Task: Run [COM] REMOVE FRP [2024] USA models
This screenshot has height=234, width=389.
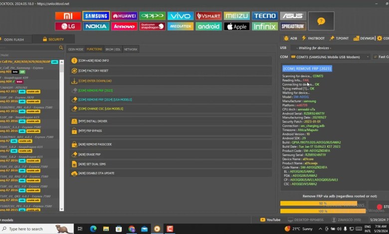Action: tap(171, 100)
